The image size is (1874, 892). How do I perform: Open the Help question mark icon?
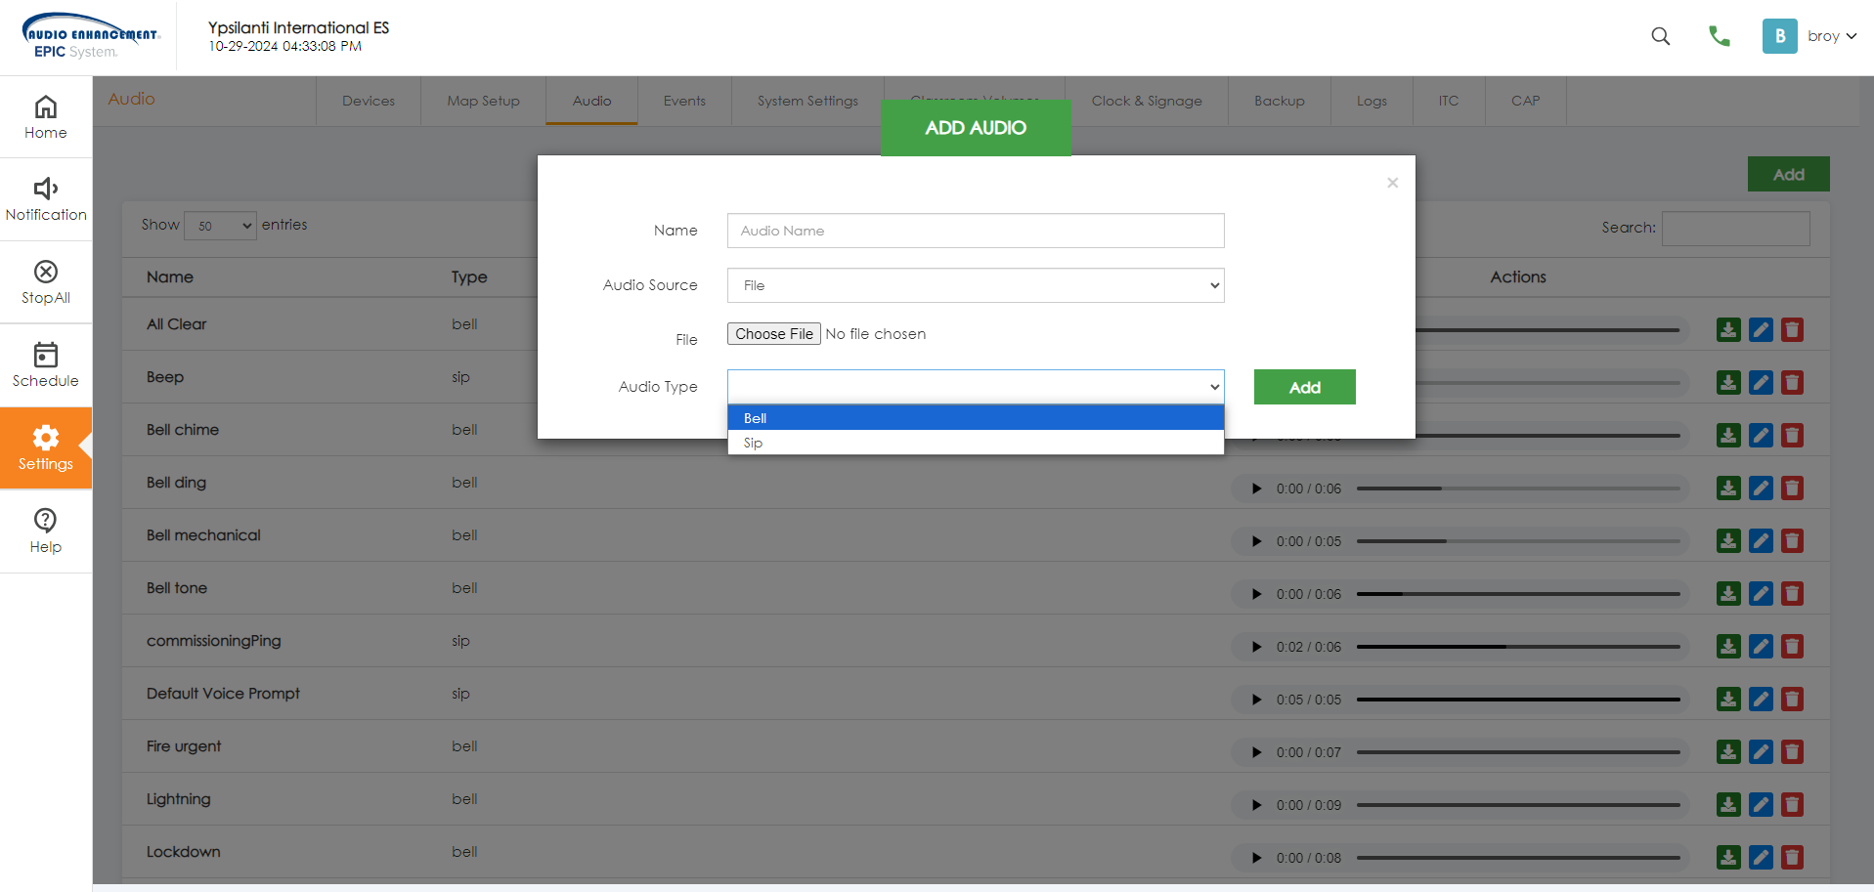pyautogui.click(x=46, y=521)
